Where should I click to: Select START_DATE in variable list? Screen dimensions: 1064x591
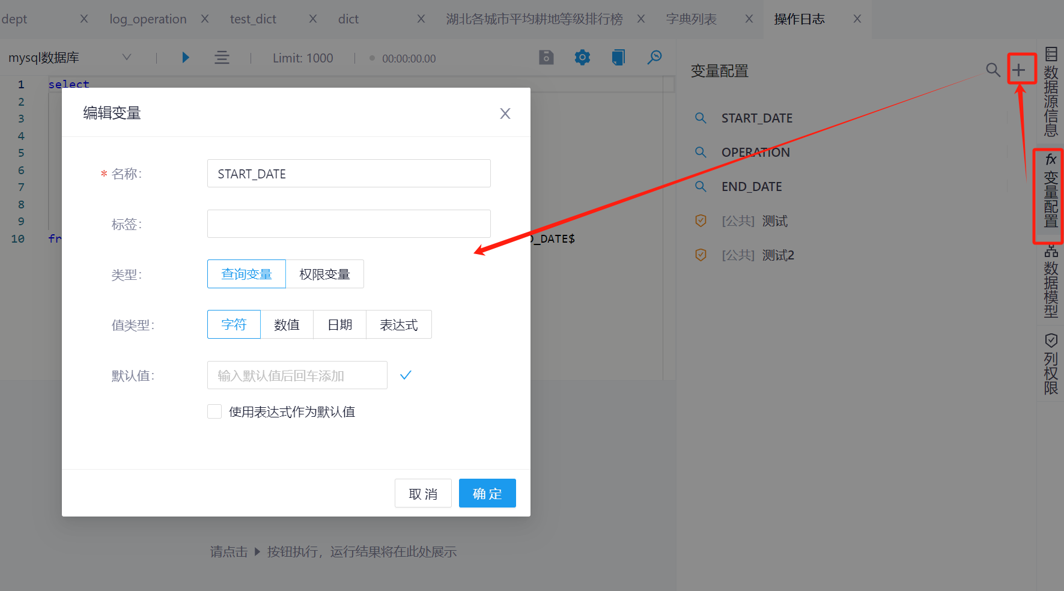tap(757, 118)
